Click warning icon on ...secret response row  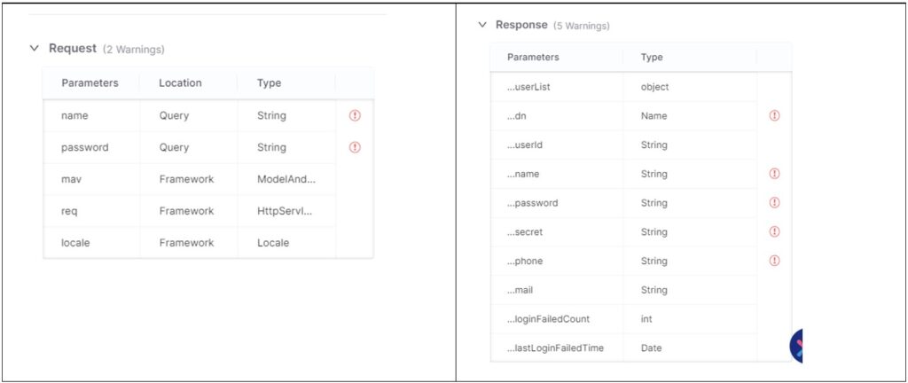(774, 231)
